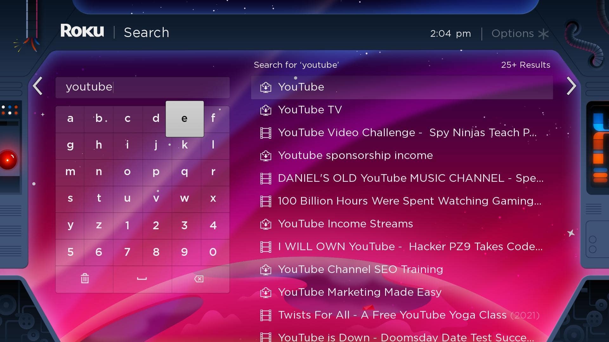The width and height of the screenshot is (609, 342).
Task: Select the letter z key
Action: [99, 225]
